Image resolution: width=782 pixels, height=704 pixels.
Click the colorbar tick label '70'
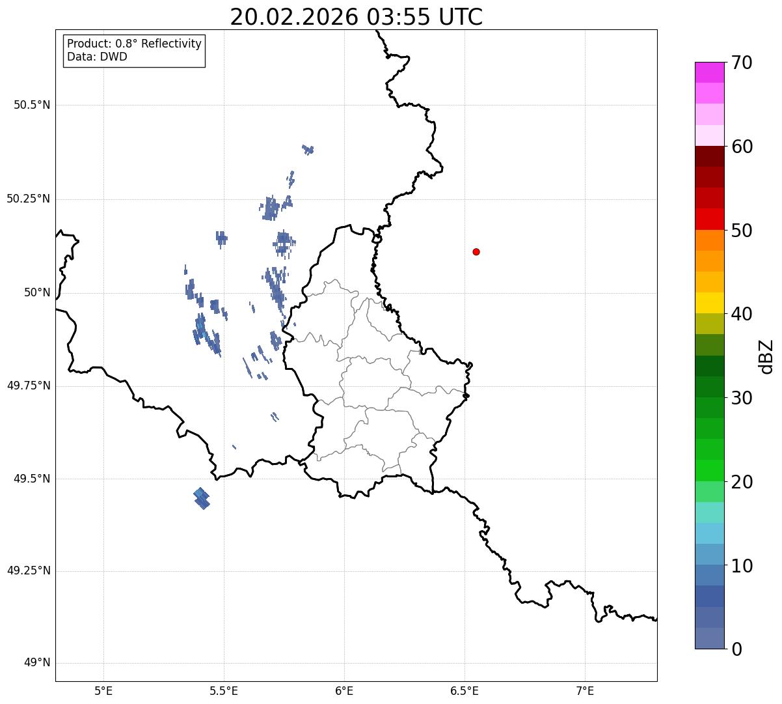[741, 63]
